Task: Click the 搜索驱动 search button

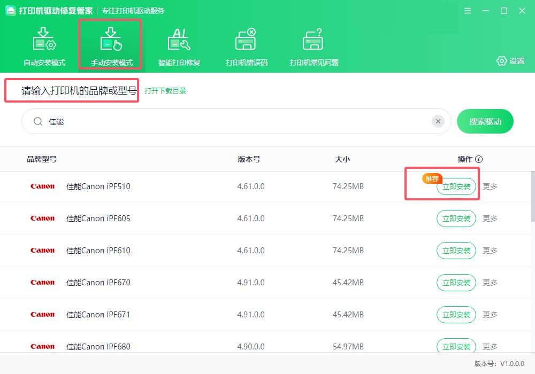Action: [x=485, y=122]
